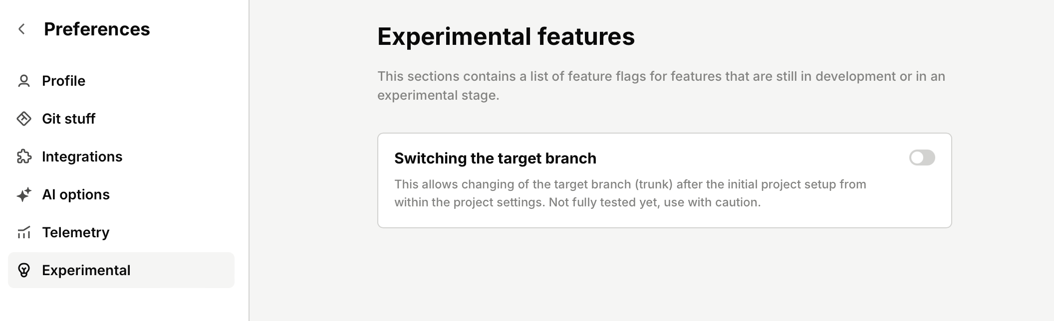
Task: Click the Experimental features heading
Action: tap(506, 36)
